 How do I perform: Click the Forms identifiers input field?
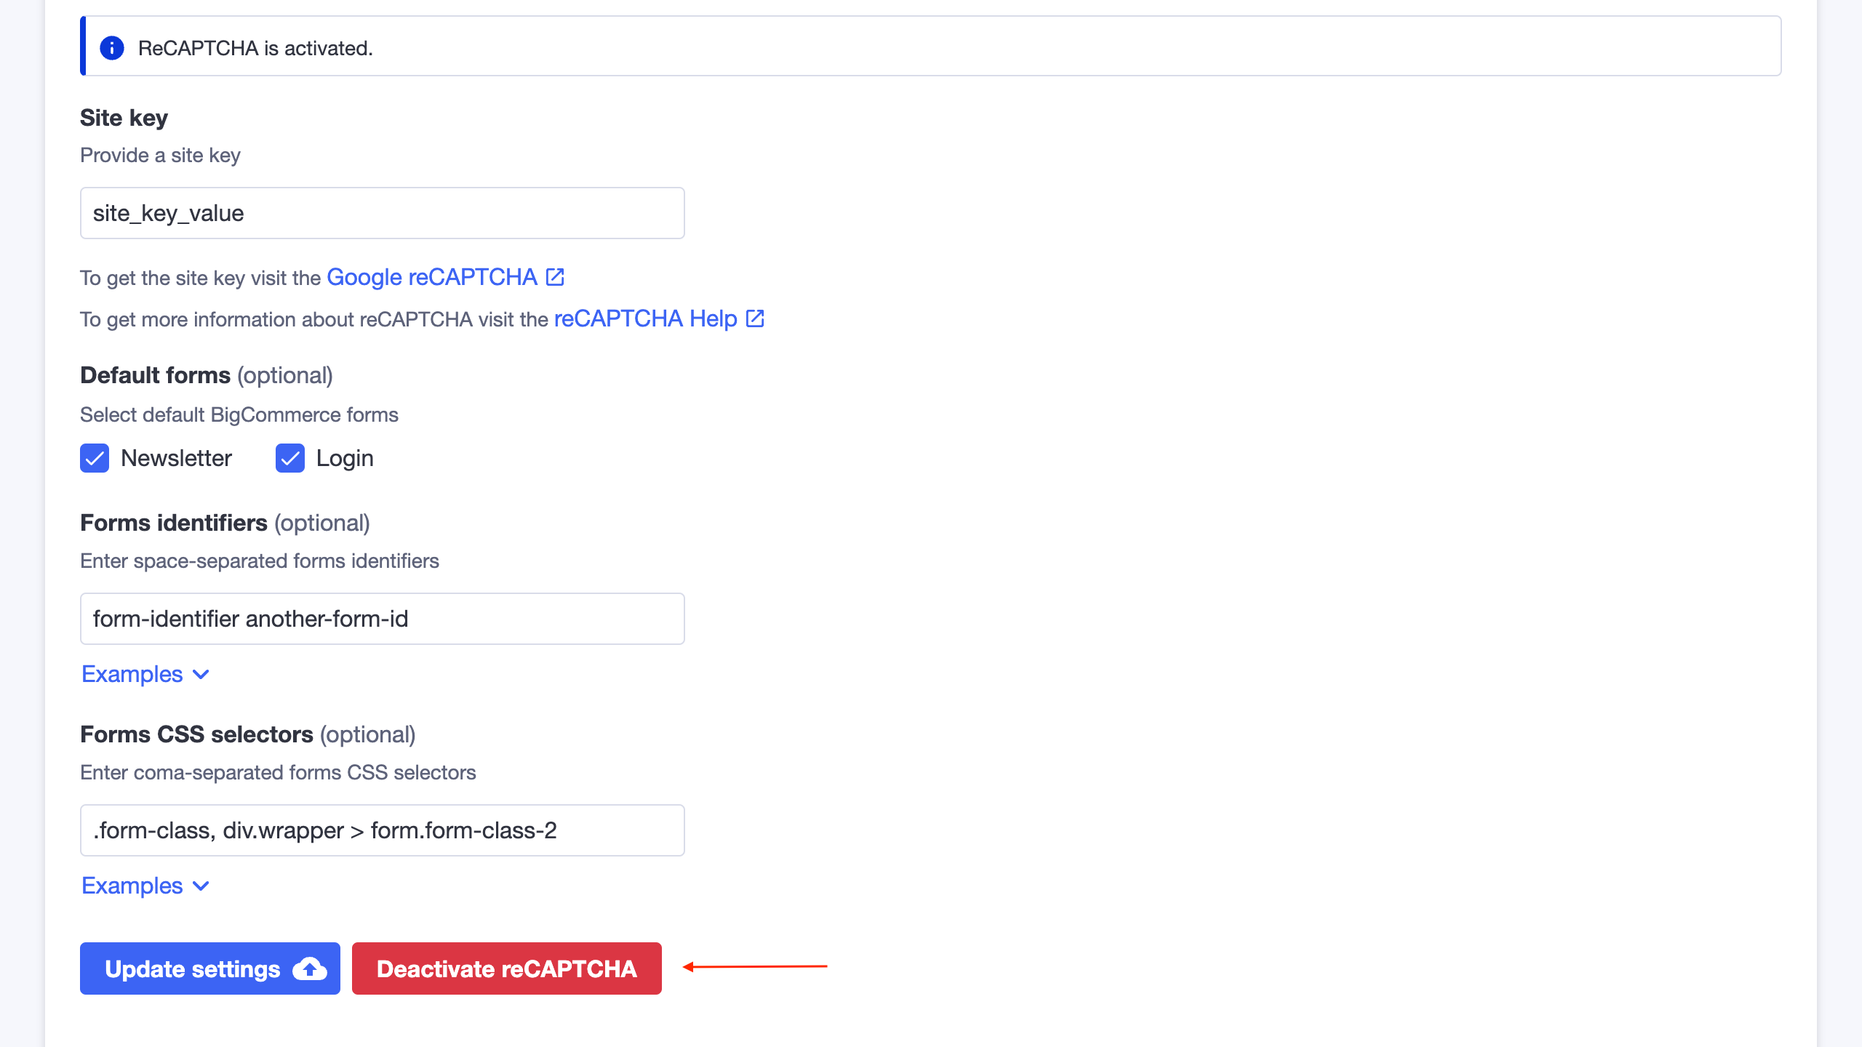pos(382,618)
